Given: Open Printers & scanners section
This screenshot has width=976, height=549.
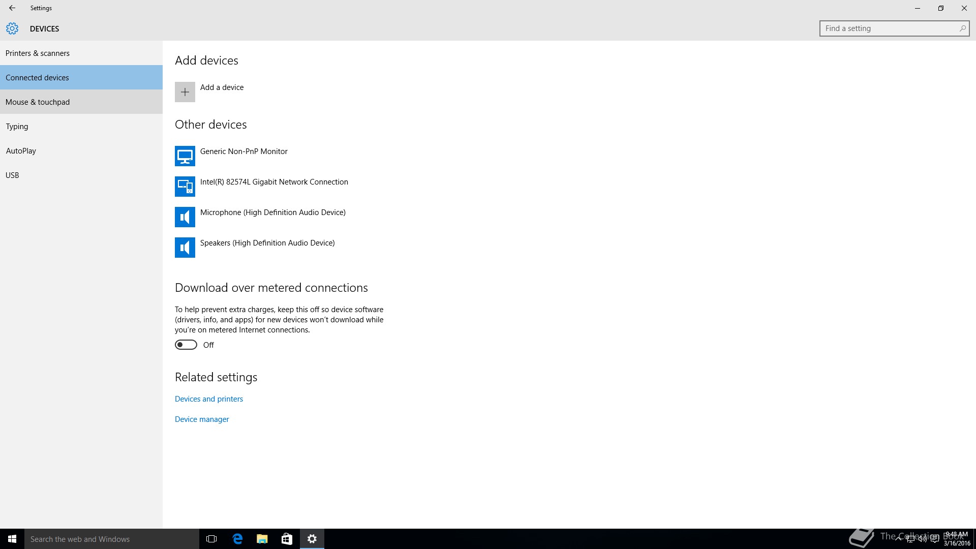Looking at the screenshot, I should (x=38, y=53).
